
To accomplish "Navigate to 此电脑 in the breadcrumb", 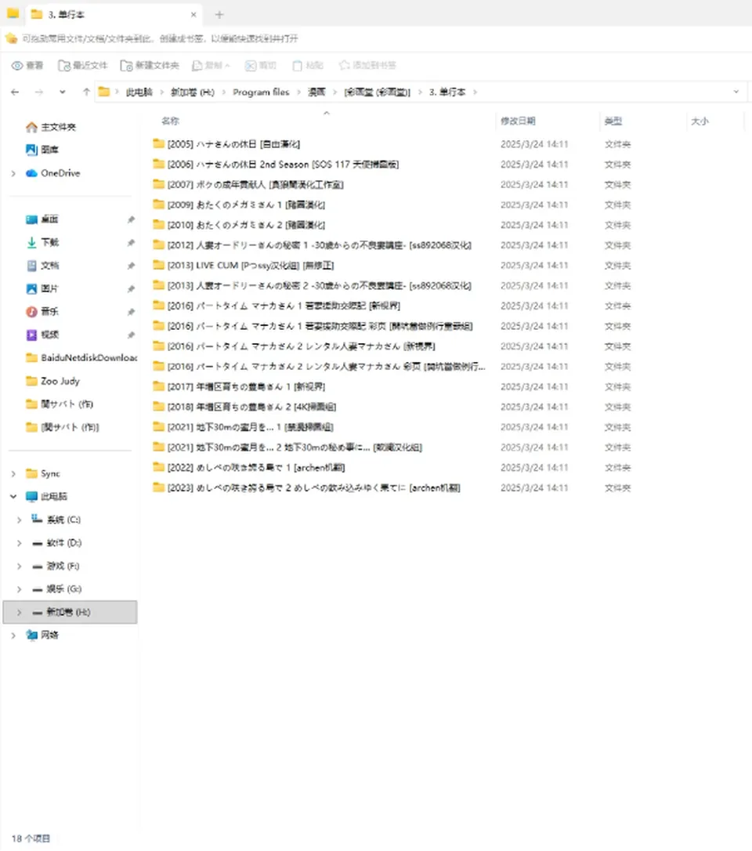I will pos(139,92).
